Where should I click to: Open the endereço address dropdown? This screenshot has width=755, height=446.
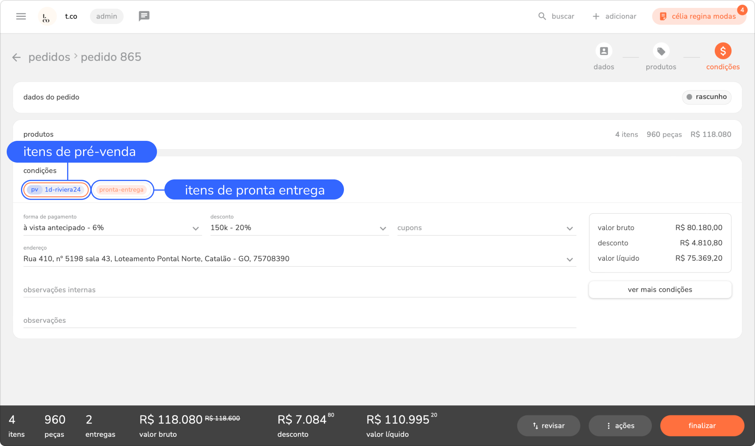click(x=570, y=259)
